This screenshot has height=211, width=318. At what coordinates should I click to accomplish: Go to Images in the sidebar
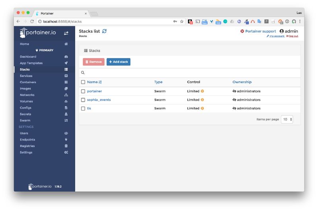[25, 89]
